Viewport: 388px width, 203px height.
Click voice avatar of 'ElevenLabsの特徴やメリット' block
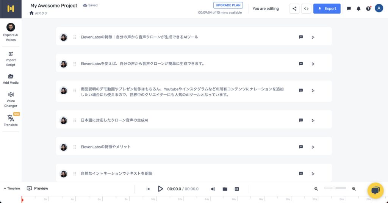(64, 147)
